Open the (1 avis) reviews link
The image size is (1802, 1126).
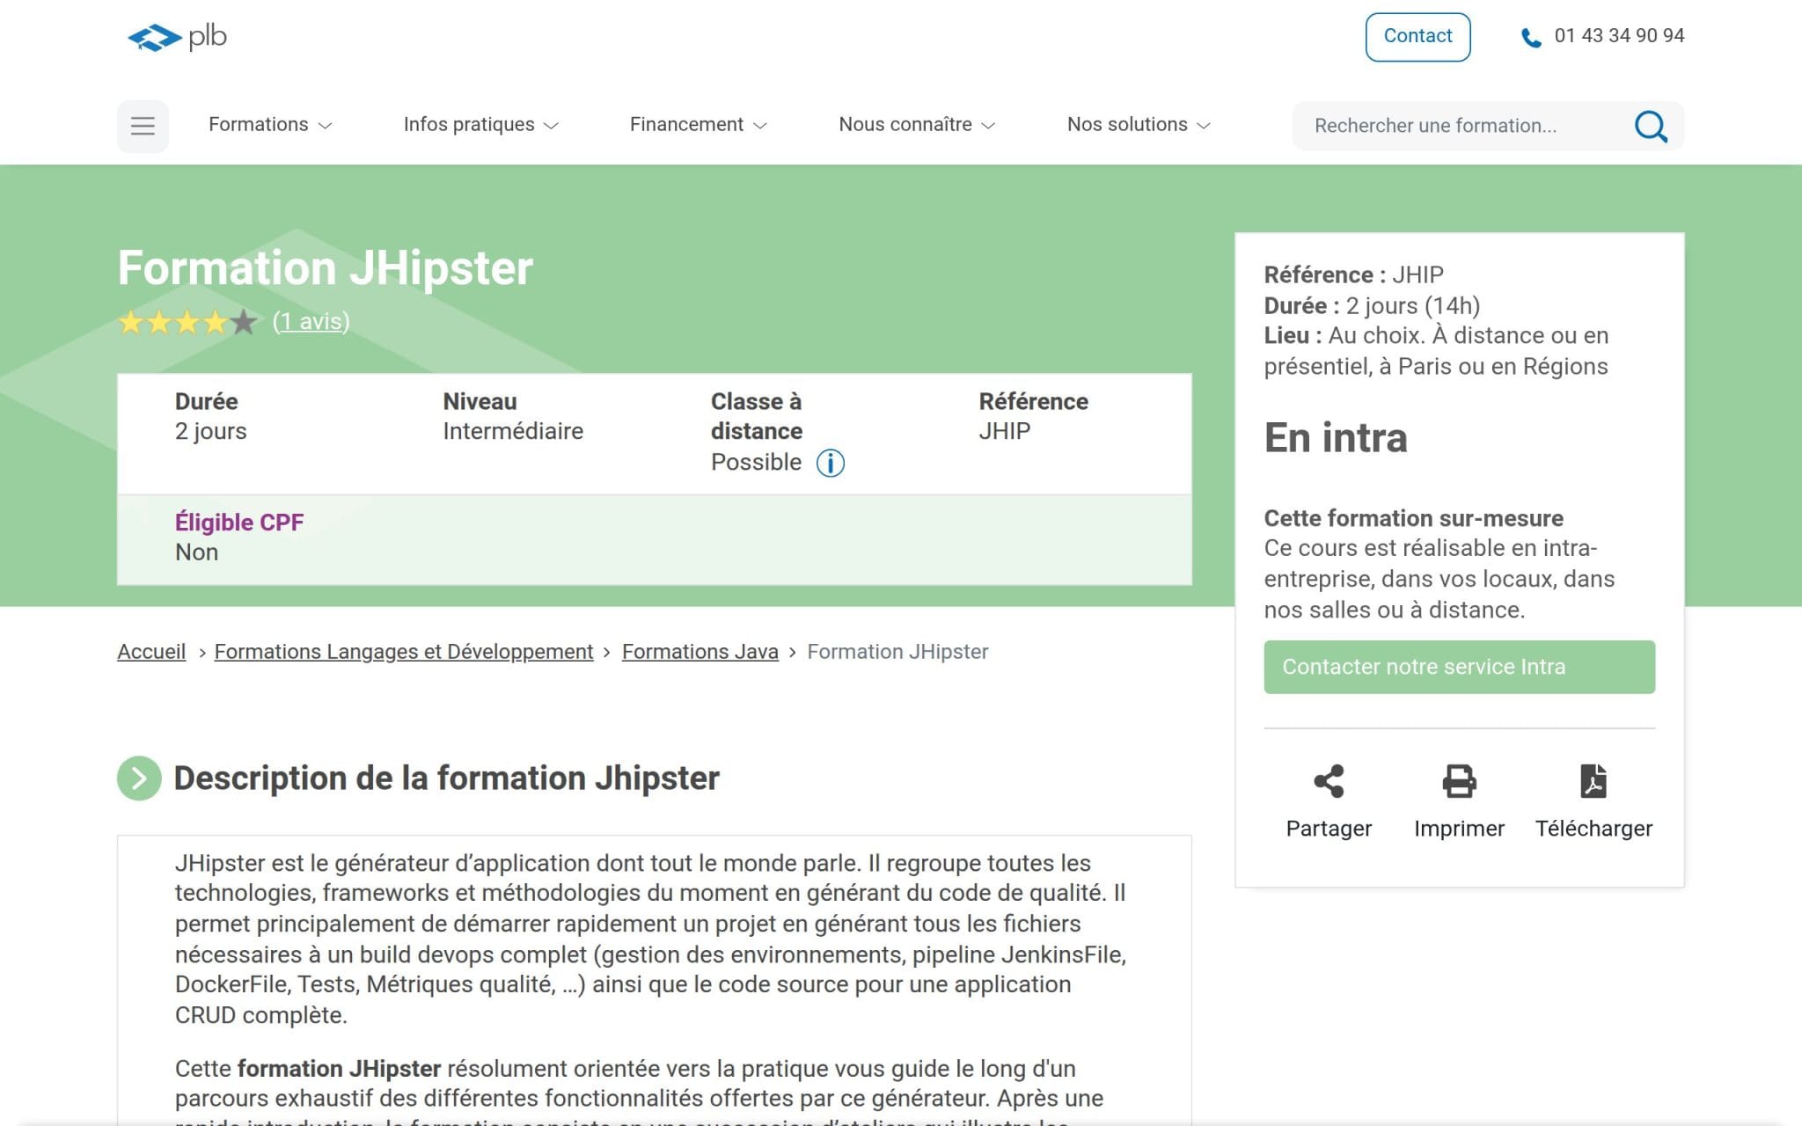[311, 322]
